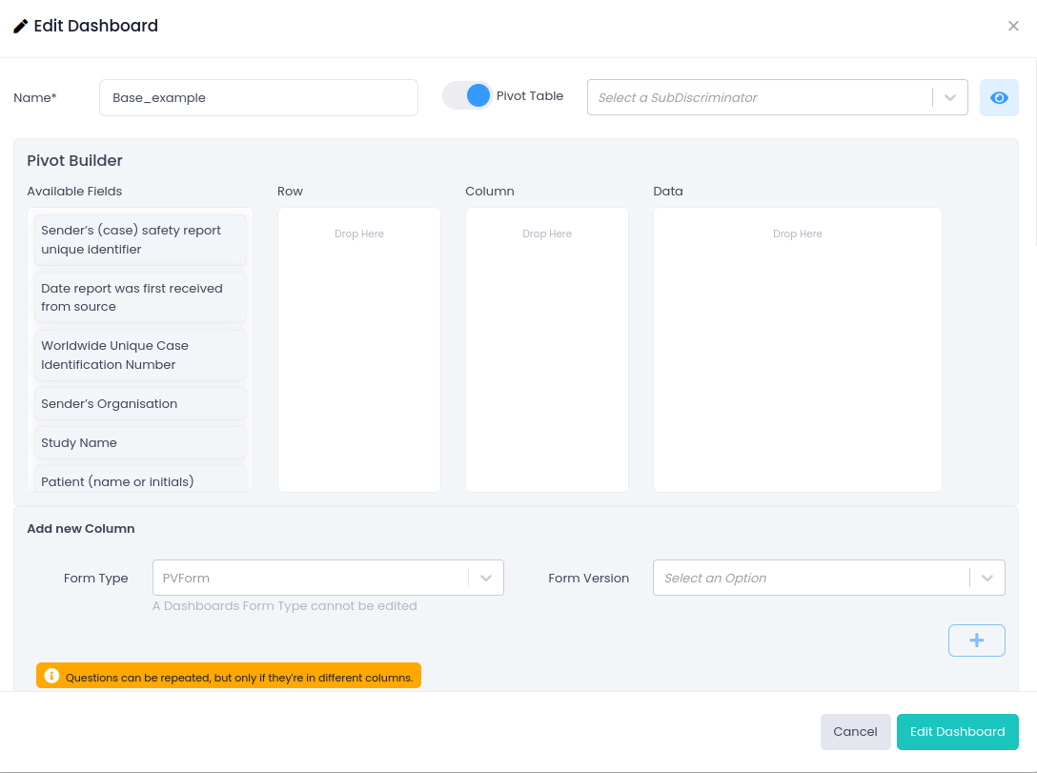The height and width of the screenshot is (773, 1037).
Task: Click the plus icon to add column
Action: tap(976, 641)
